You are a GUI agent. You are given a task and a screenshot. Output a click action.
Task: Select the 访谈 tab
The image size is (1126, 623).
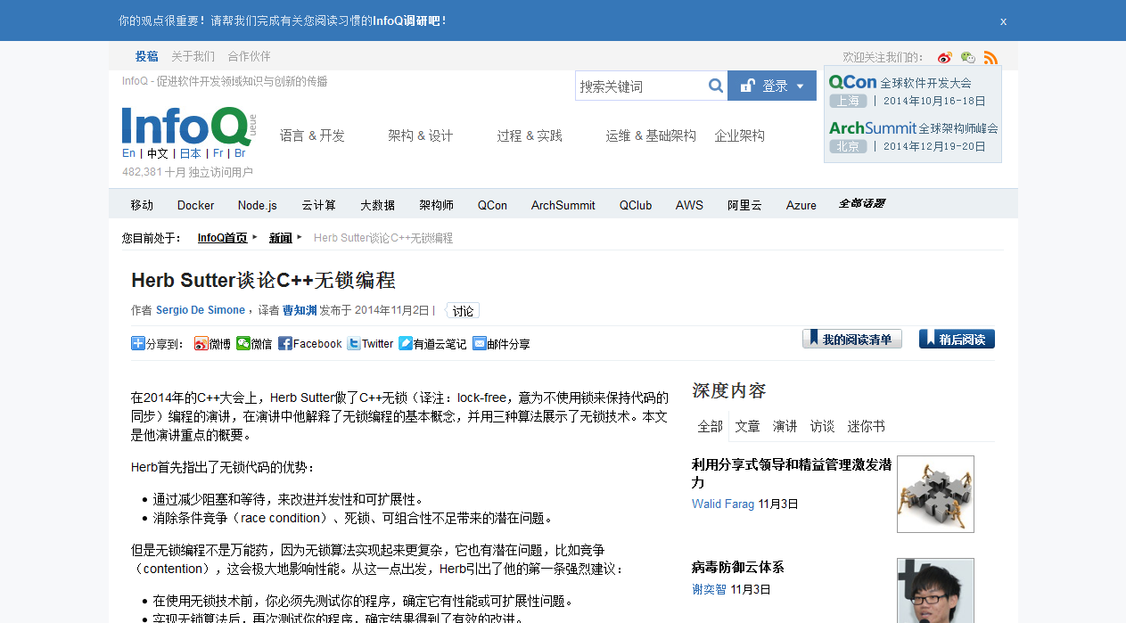(822, 426)
